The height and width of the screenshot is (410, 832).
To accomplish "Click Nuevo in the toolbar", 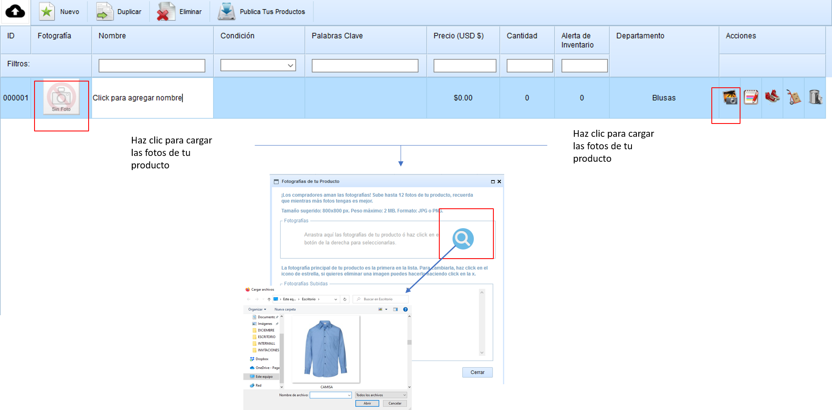I will click(x=59, y=12).
